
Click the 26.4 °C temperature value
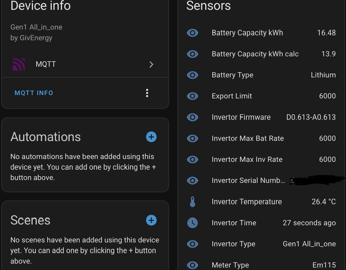(324, 202)
